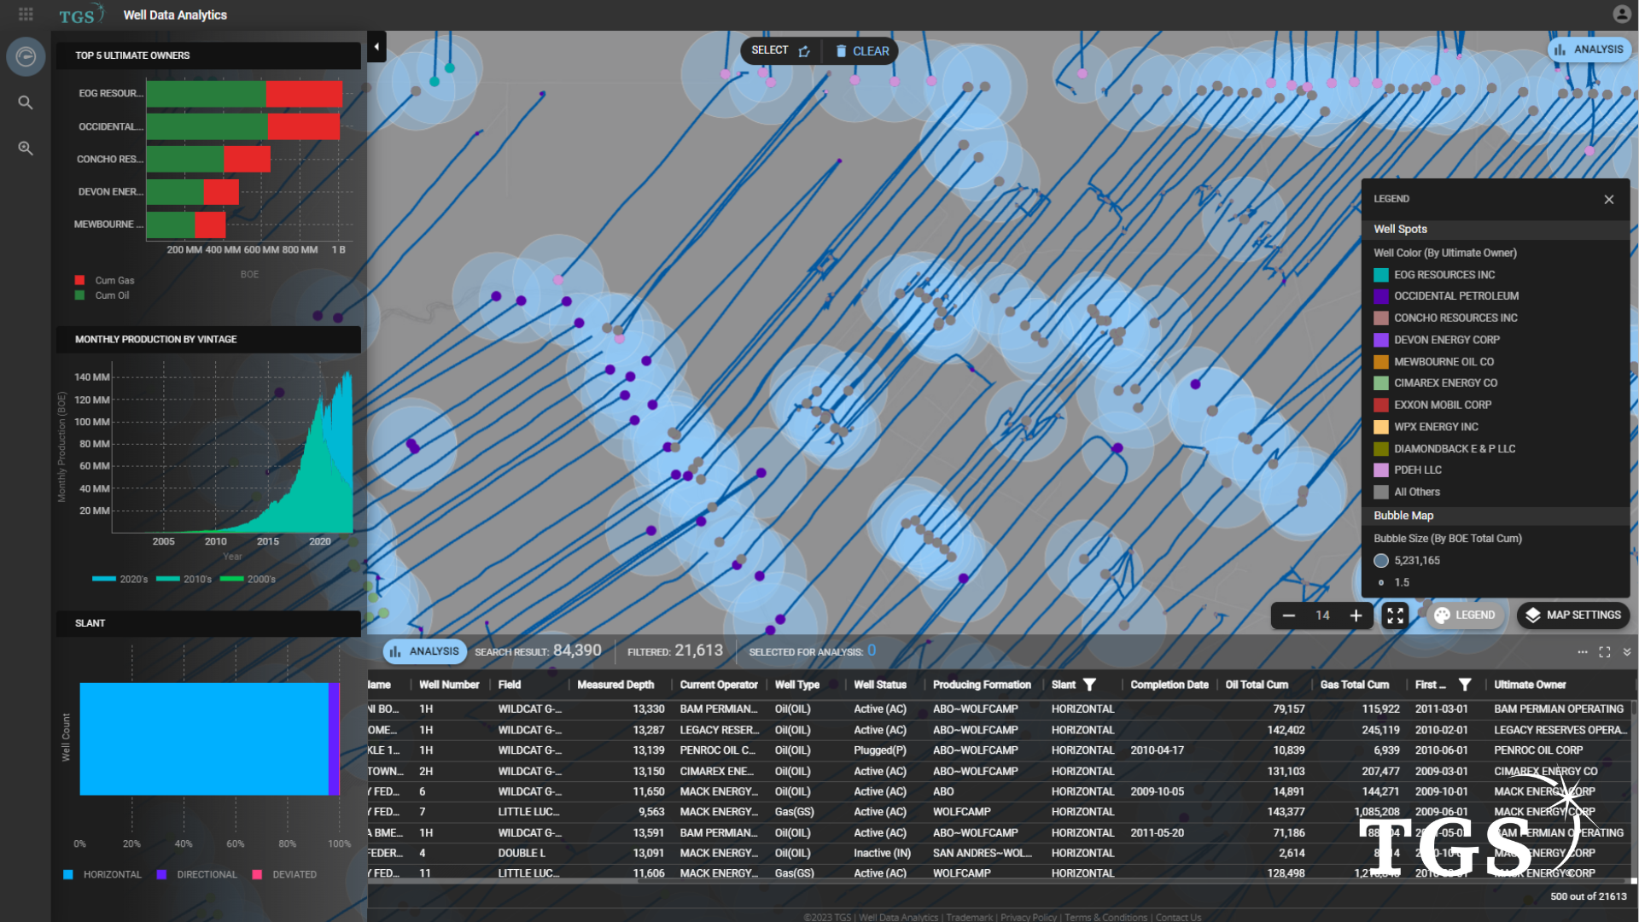The width and height of the screenshot is (1639, 922).
Task: Open the table options ellipsis menu
Action: pos(1582,651)
